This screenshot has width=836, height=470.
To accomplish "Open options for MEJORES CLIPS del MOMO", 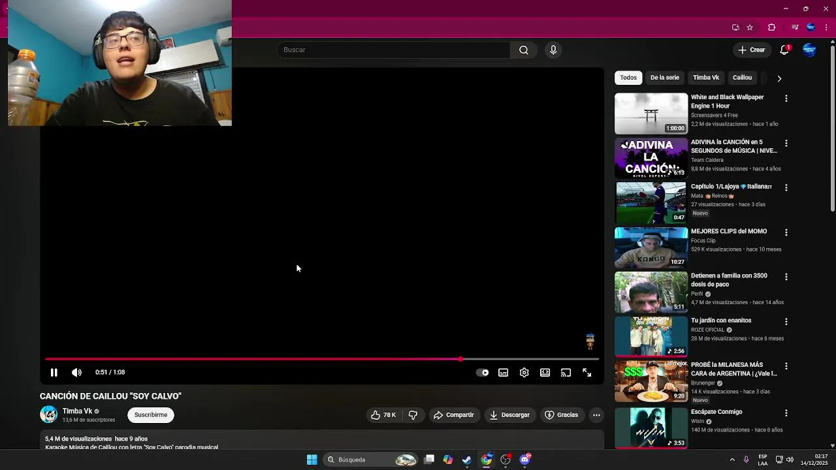I will tap(786, 232).
